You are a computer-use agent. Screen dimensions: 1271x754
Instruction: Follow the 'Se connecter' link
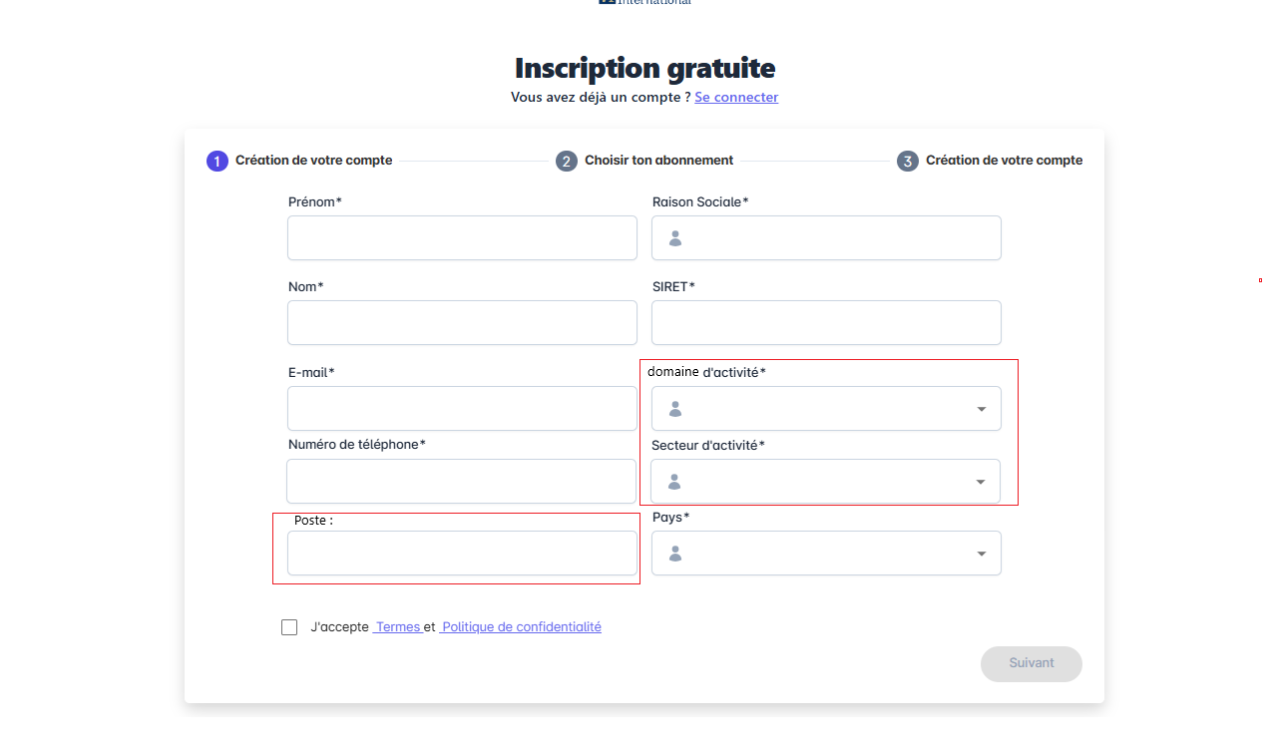736,97
